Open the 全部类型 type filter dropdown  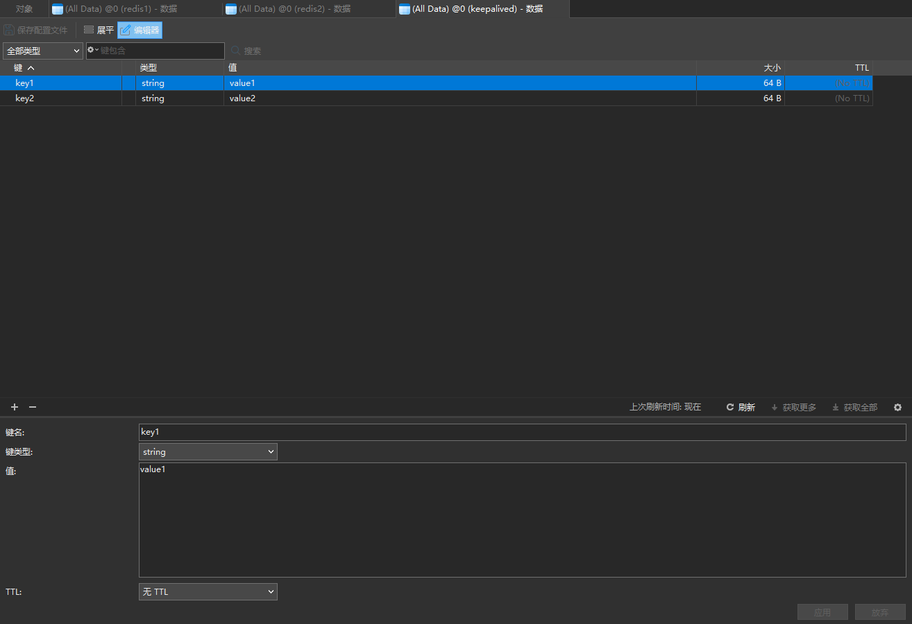[43, 51]
